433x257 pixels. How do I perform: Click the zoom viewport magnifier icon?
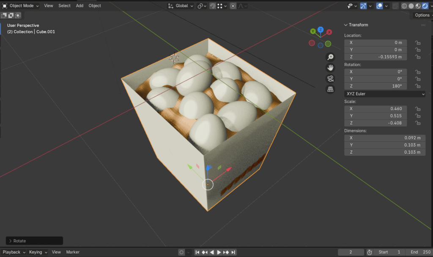330,57
